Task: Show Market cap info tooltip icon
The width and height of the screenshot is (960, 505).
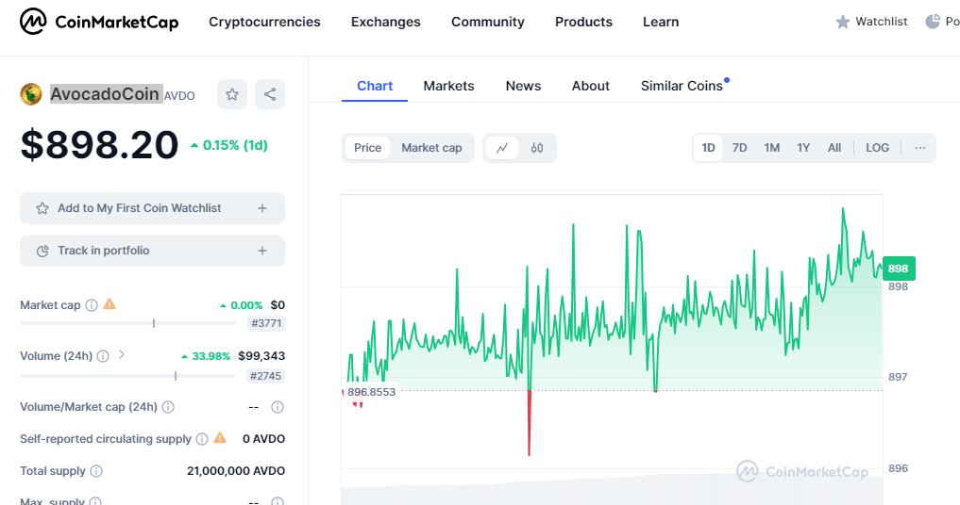Action: 92,305
